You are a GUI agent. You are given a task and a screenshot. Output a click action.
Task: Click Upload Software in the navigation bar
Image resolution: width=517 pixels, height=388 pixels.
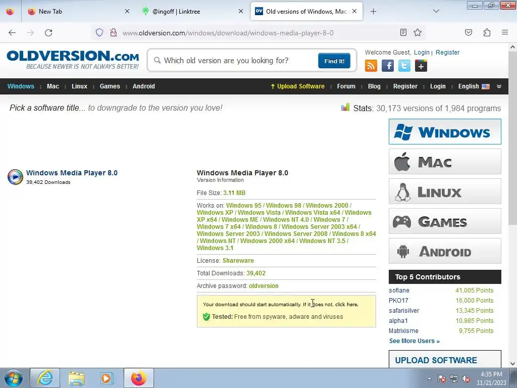click(x=297, y=86)
